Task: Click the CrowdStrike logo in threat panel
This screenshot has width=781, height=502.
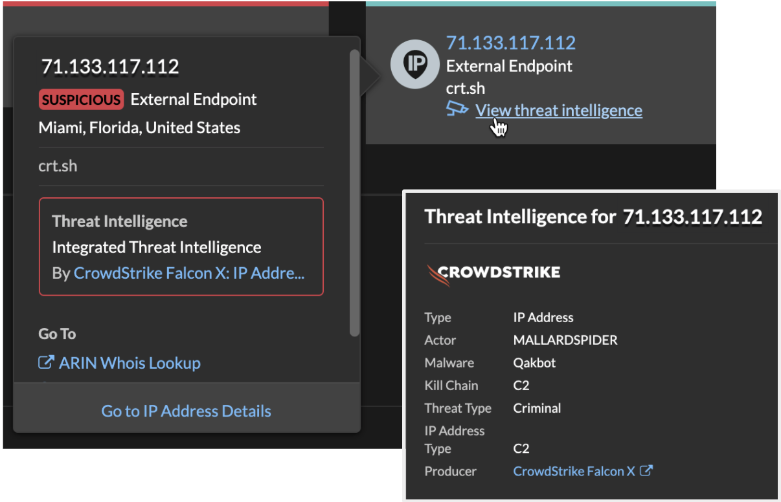Action: tap(493, 274)
